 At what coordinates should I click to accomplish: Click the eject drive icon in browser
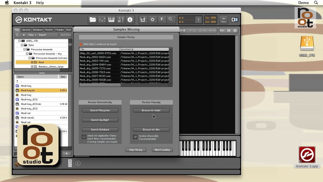(24, 35)
